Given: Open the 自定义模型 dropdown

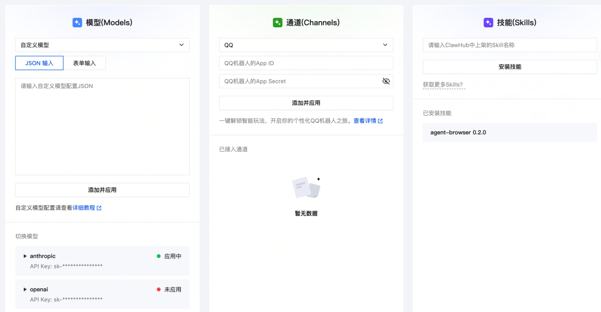Looking at the screenshot, I should 102,45.
